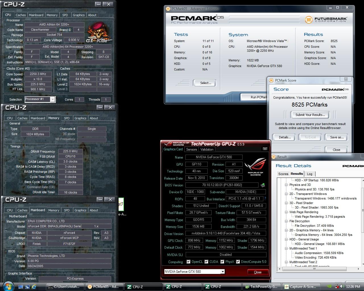The height and width of the screenshot is (291, 364).
Task: Click the Show Desktop quick launch icon
Action: pyautogui.click(x=21, y=287)
